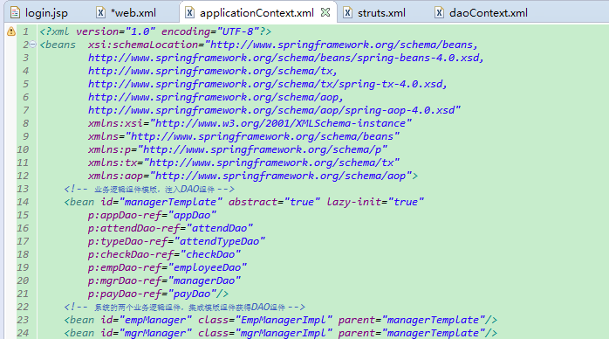Viewport: 609px width, 339px height.
Task: Click the applicationContext.xml file icon
Action: 189,13
